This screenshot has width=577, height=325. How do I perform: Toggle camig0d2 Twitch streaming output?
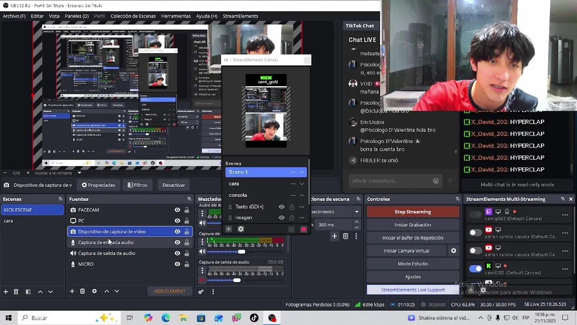tap(475, 214)
